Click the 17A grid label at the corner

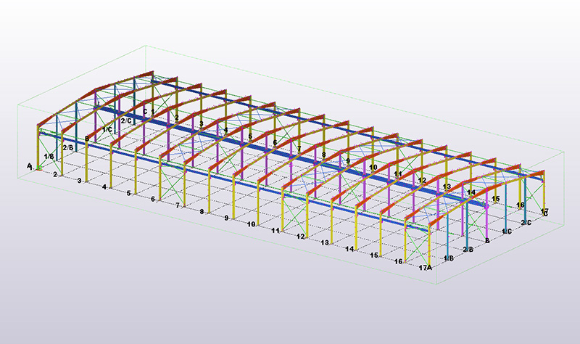(x=426, y=267)
